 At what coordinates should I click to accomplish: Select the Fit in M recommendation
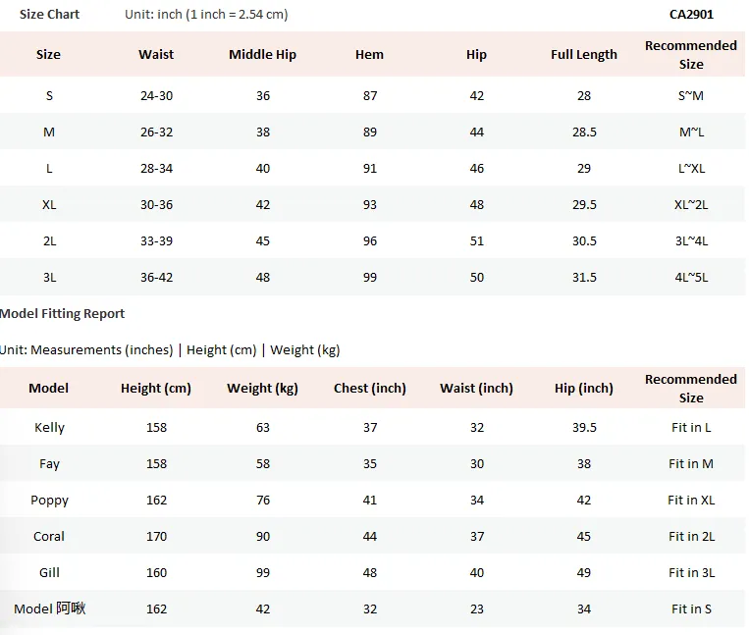(691, 464)
